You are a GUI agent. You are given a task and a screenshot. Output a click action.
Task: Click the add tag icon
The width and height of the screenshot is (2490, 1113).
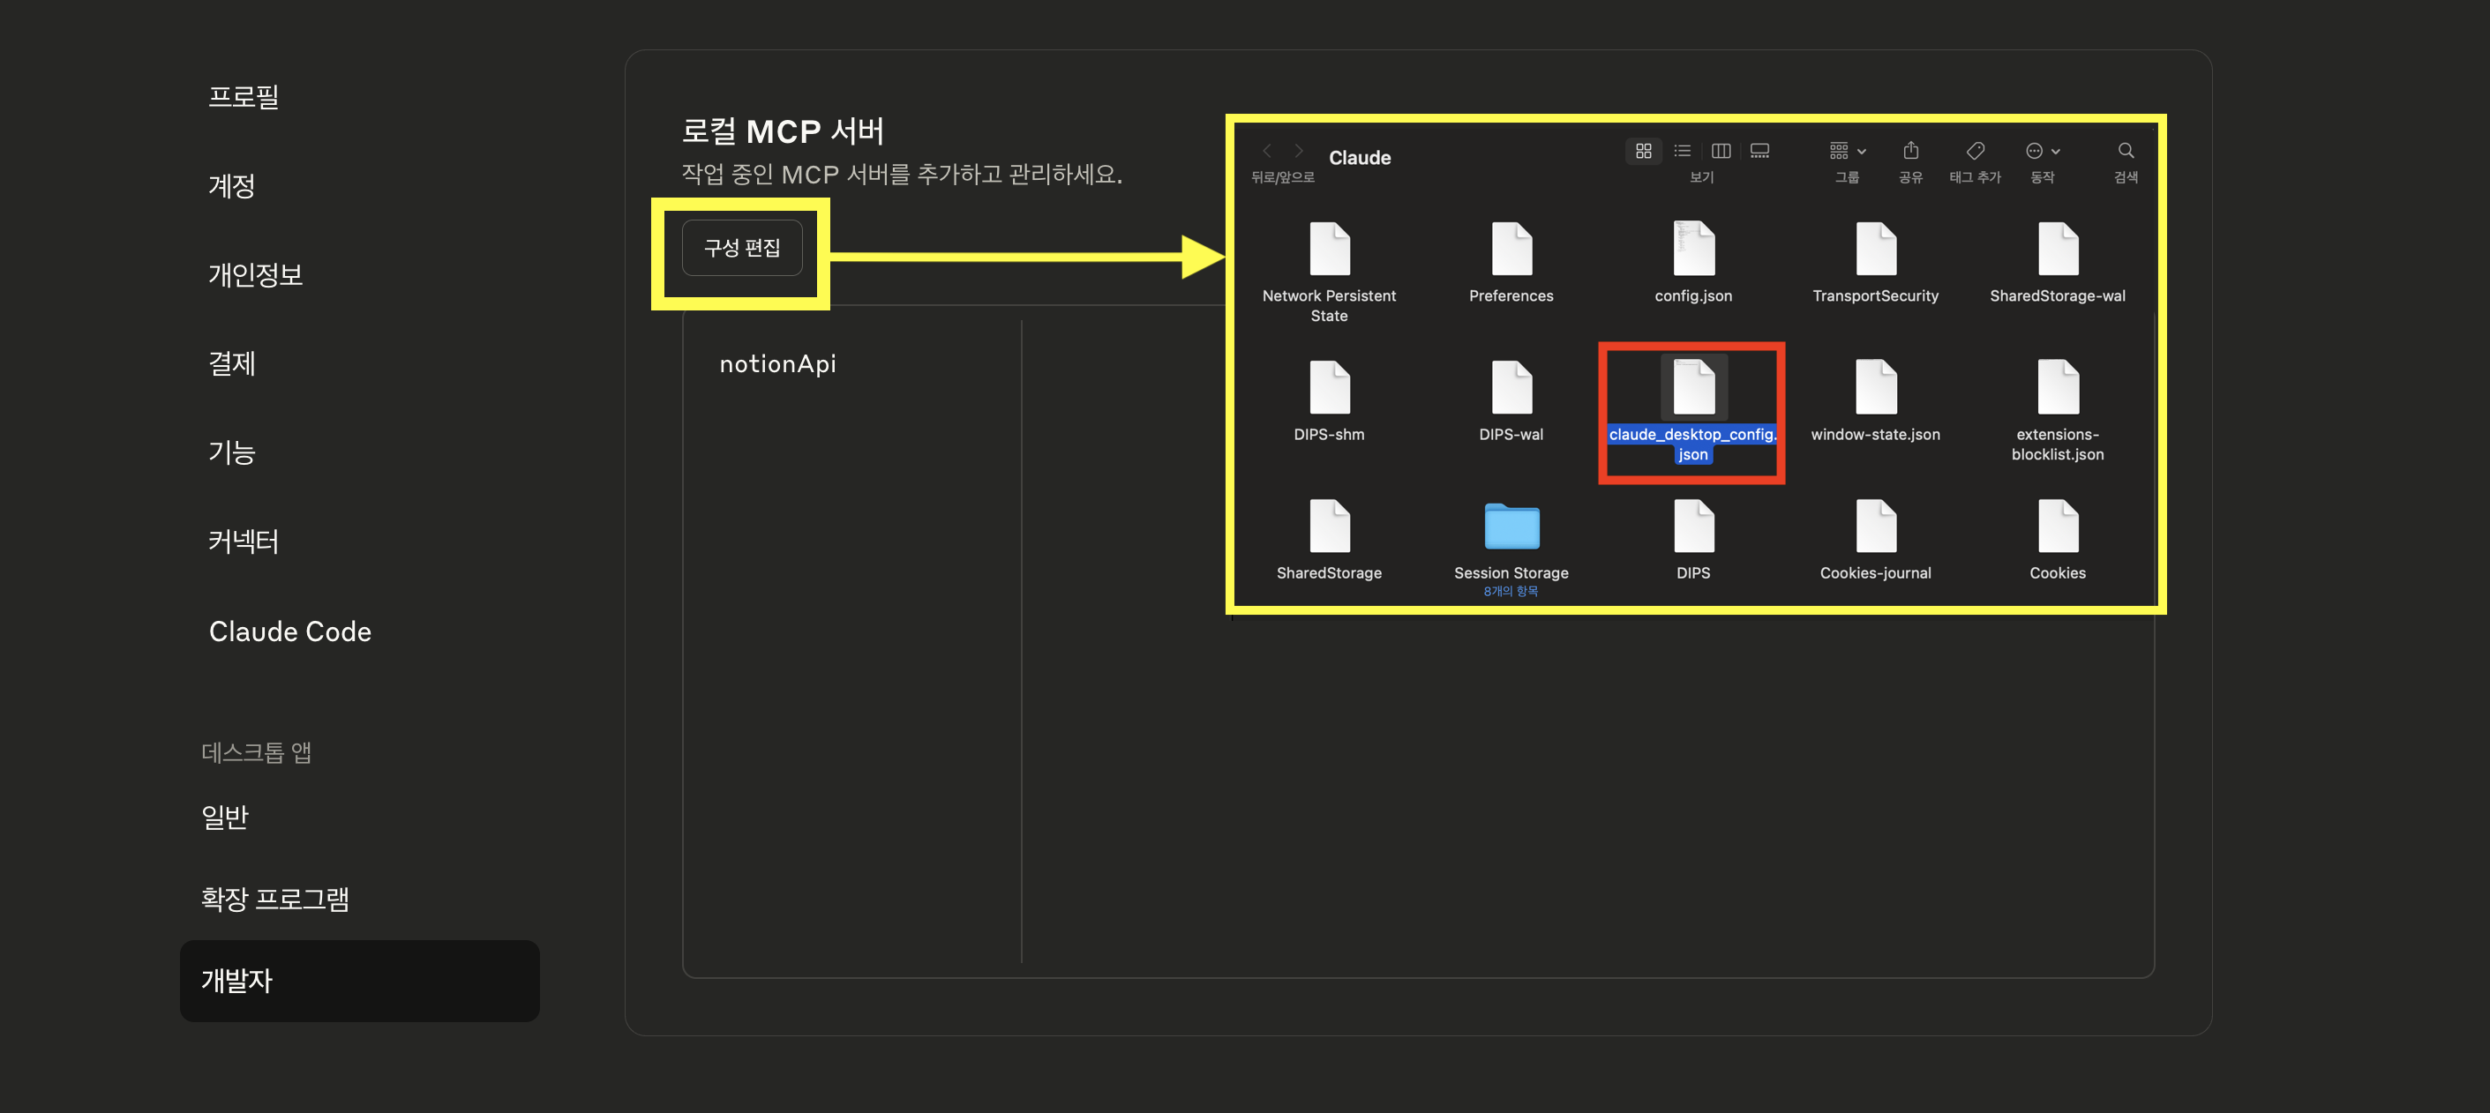click(1975, 151)
